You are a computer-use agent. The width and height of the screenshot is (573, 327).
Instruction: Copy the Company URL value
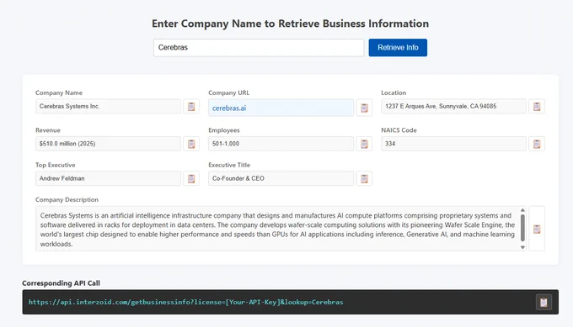coord(364,108)
